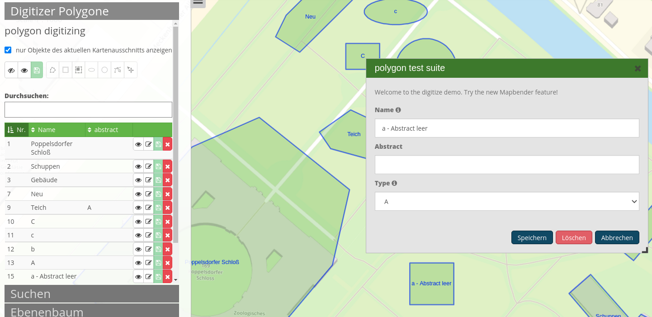
Task: Delete row 13 named A
Action: point(168,263)
